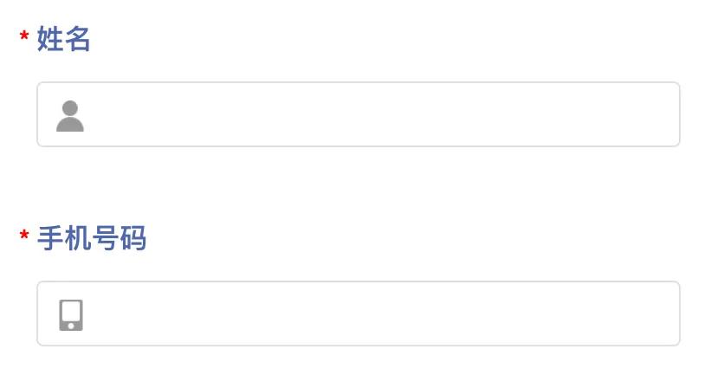Viewport: 717px width, 388px height.
Task: Click the red asterisk beside 手机号码
Action: 24,236
